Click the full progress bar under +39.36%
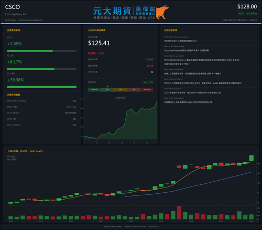The width and height of the screenshot is (262, 230). coord(42,87)
